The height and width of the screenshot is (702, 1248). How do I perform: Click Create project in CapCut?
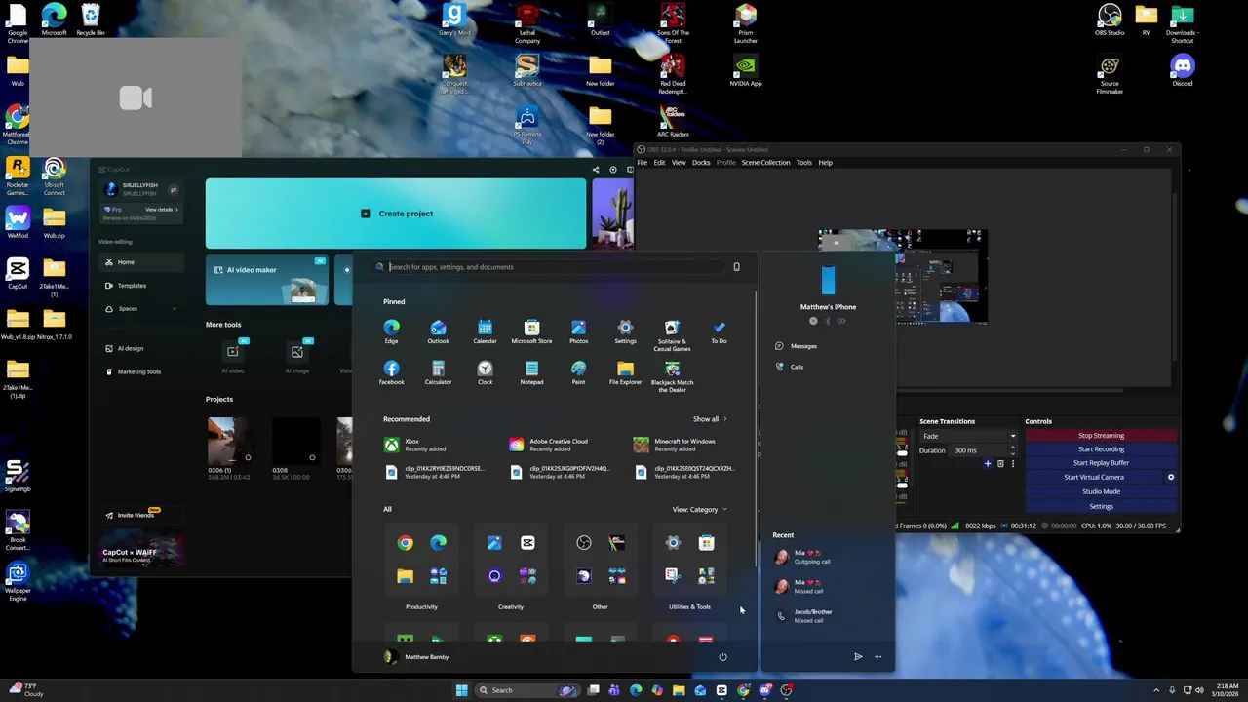pyautogui.click(x=396, y=214)
